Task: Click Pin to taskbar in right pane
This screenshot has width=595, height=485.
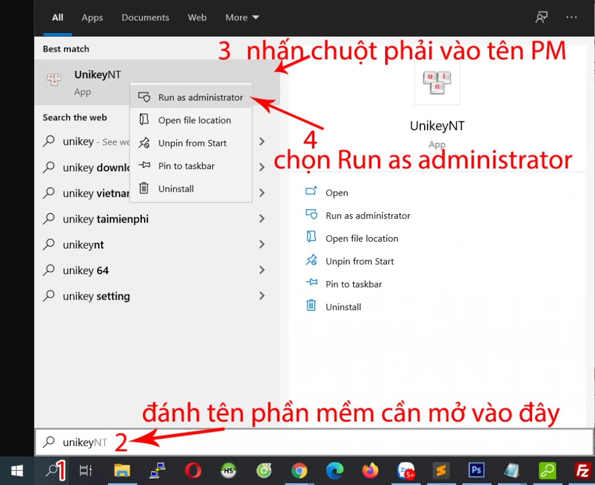Action: [353, 284]
